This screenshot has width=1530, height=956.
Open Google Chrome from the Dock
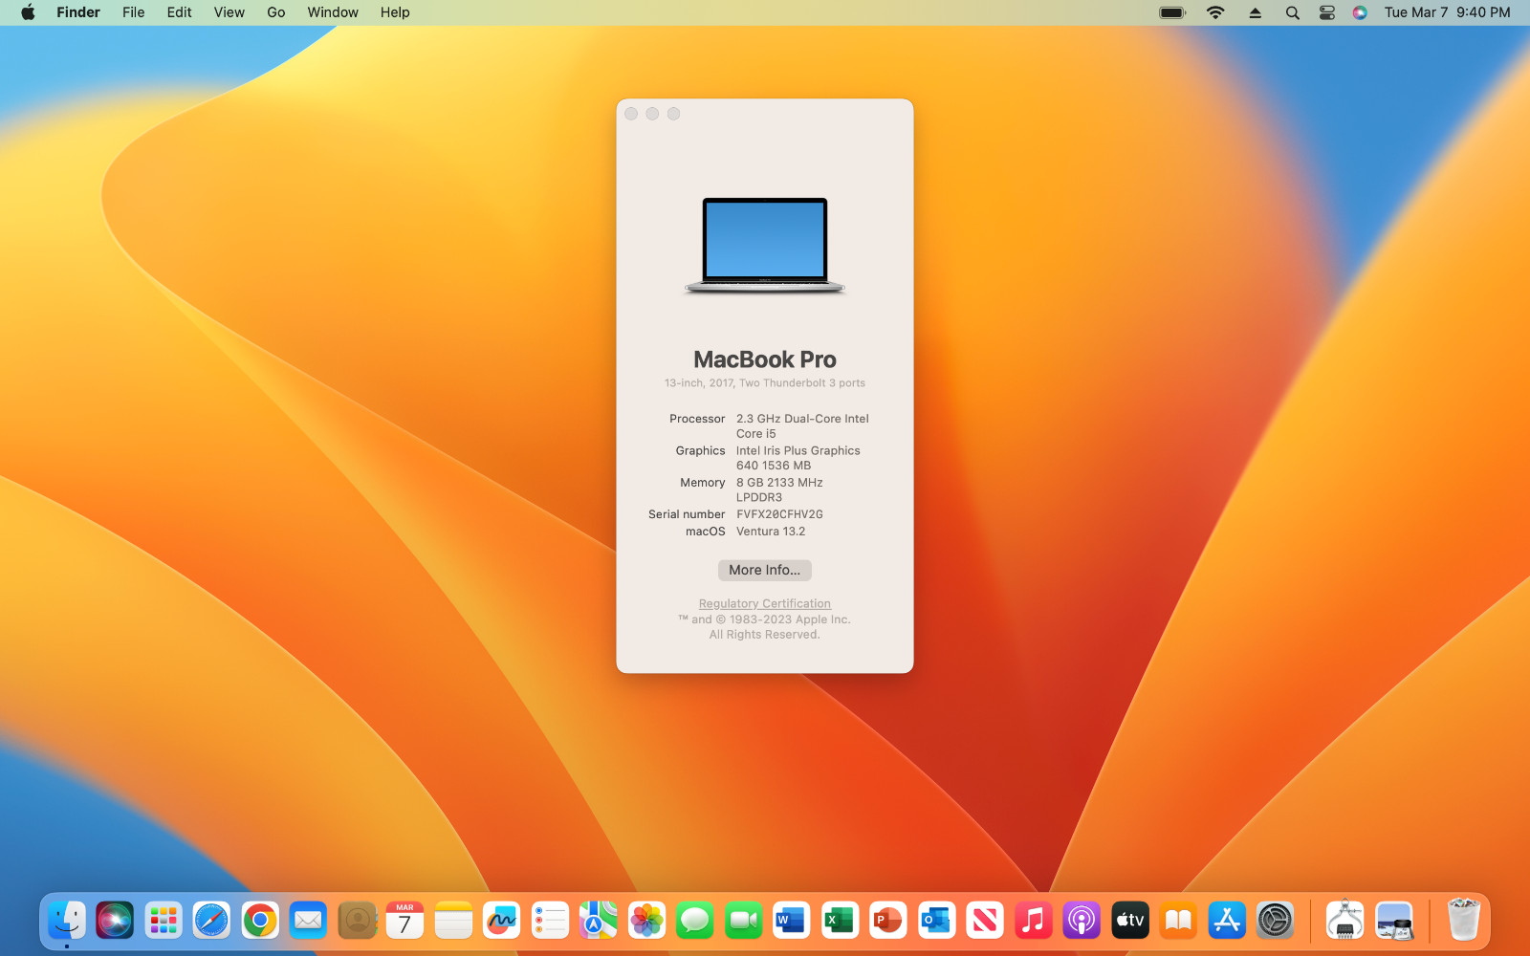click(260, 921)
